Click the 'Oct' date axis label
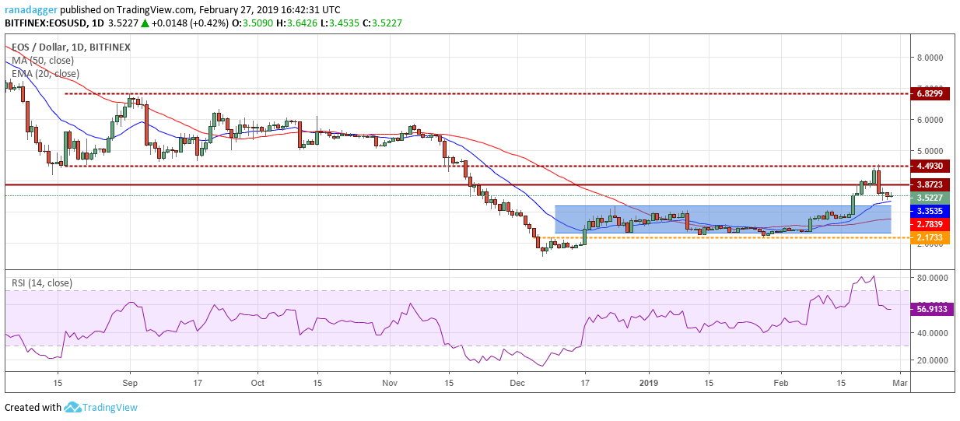This screenshot has width=960, height=421. (258, 383)
